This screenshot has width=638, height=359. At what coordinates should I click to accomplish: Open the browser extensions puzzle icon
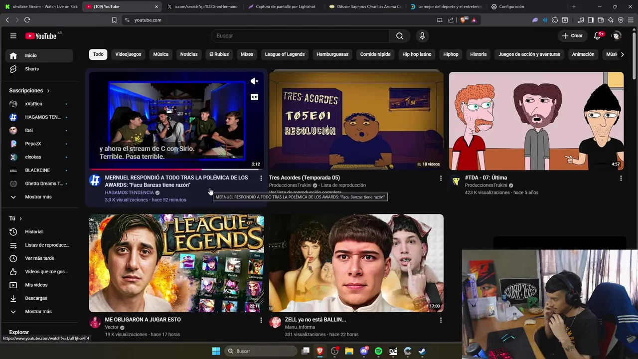tap(555, 20)
